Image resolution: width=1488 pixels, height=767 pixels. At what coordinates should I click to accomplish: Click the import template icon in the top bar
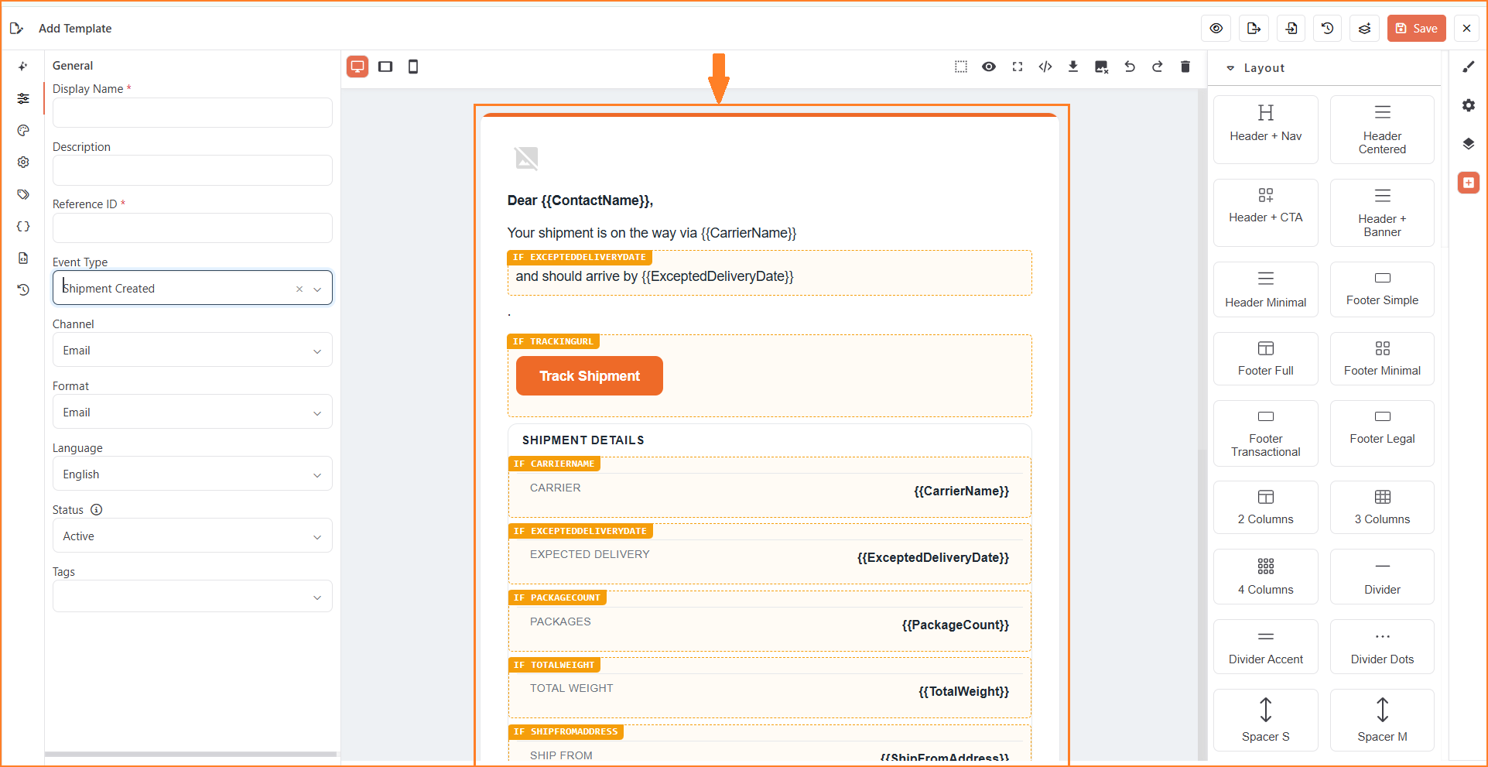tap(1291, 29)
